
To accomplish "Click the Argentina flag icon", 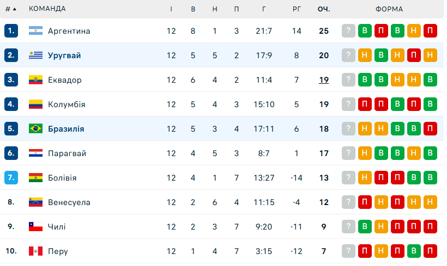I will [35, 31].
